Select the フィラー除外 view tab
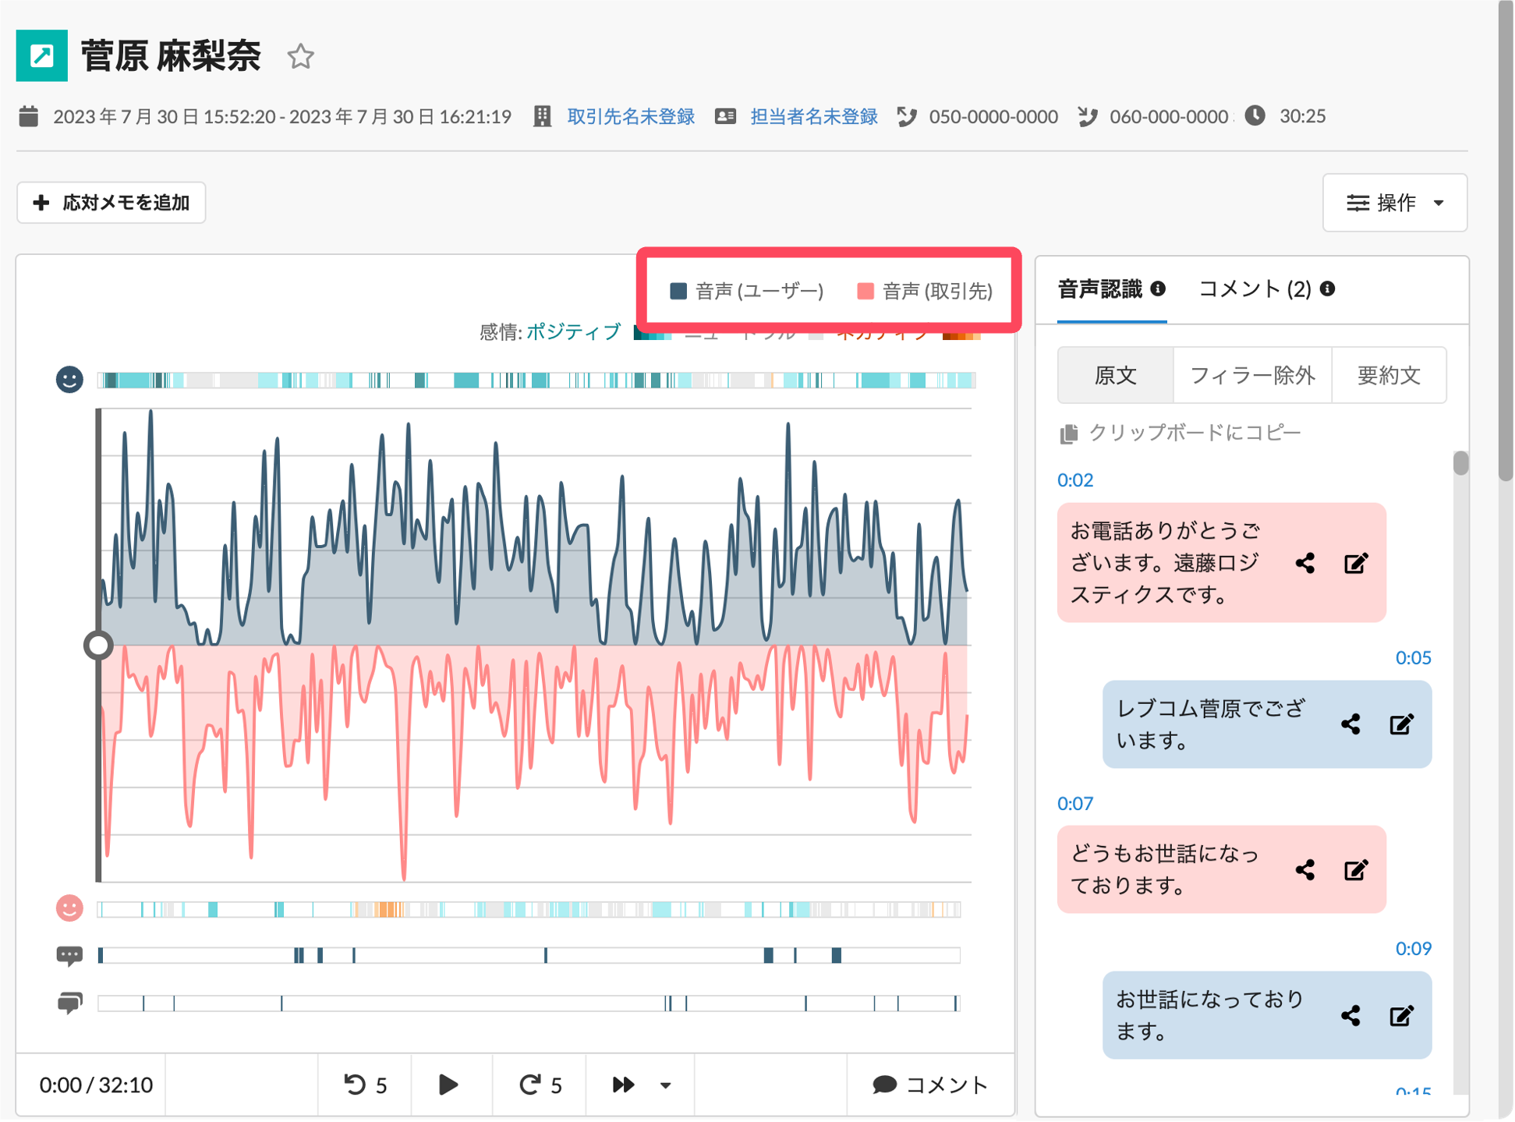This screenshot has height=1122, width=1515. coord(1252,375)
